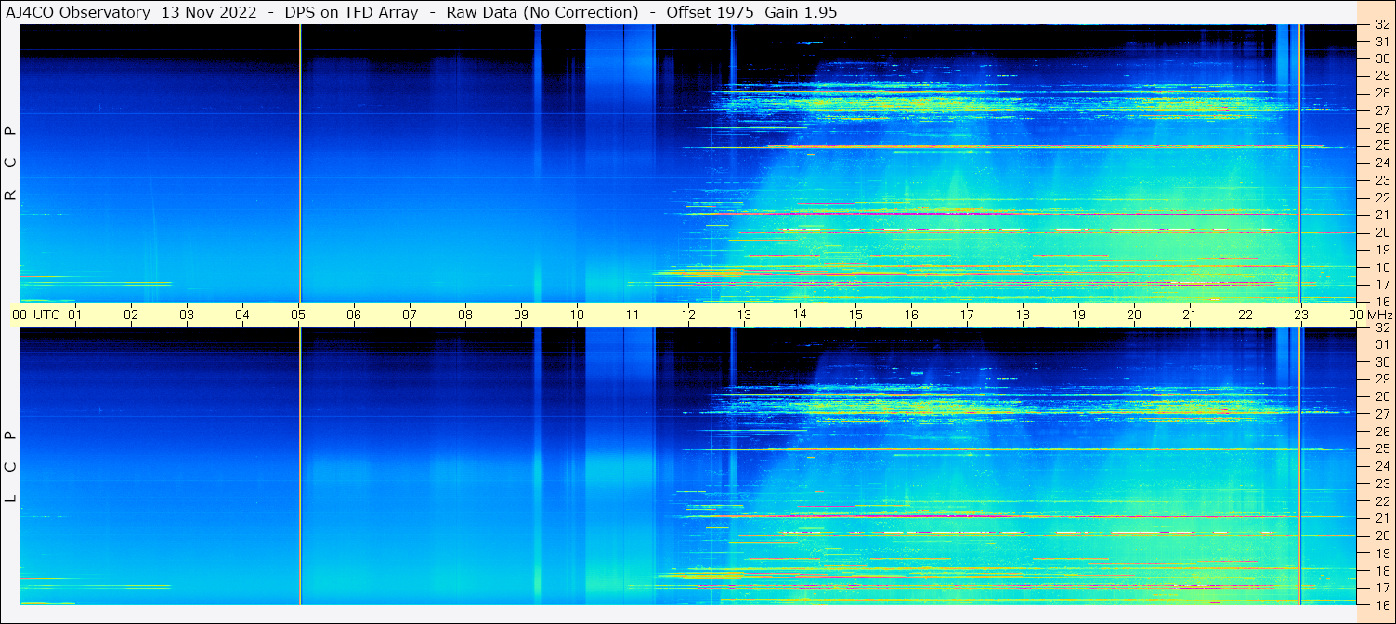Pick the 23 hour tick on the UTC axis

(x=1301, y=315)
